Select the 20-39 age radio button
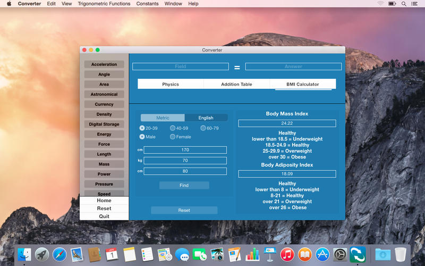The image size is (425, 266). (142, 128)
